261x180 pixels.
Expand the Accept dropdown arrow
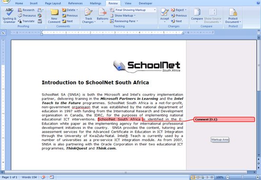click(x=165, y=22)
